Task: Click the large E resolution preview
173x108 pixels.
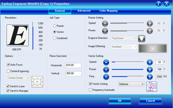Action: click(x=18, y=35)
